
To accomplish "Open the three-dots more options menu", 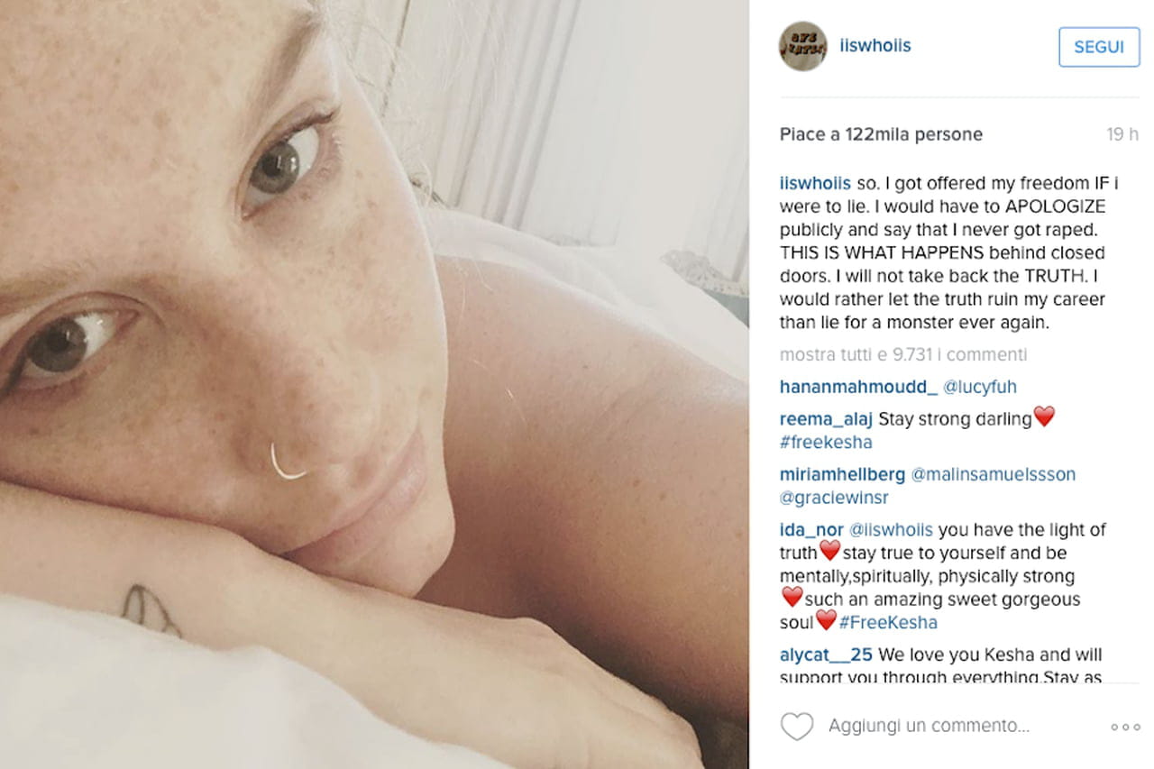I will click(x=1125, y=727).
